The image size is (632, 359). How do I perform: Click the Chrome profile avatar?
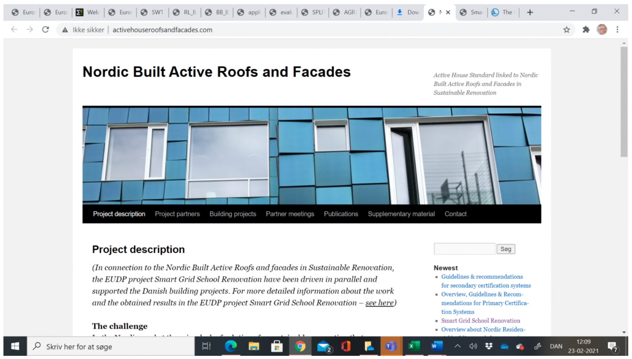602,30
